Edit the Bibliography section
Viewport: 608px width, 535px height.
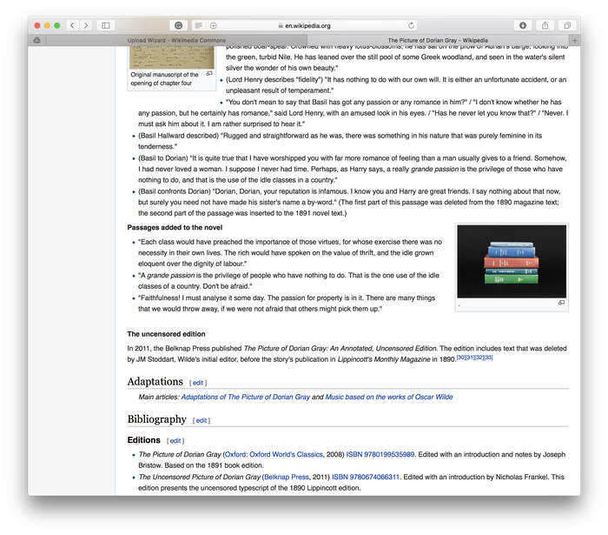[202, 420]
